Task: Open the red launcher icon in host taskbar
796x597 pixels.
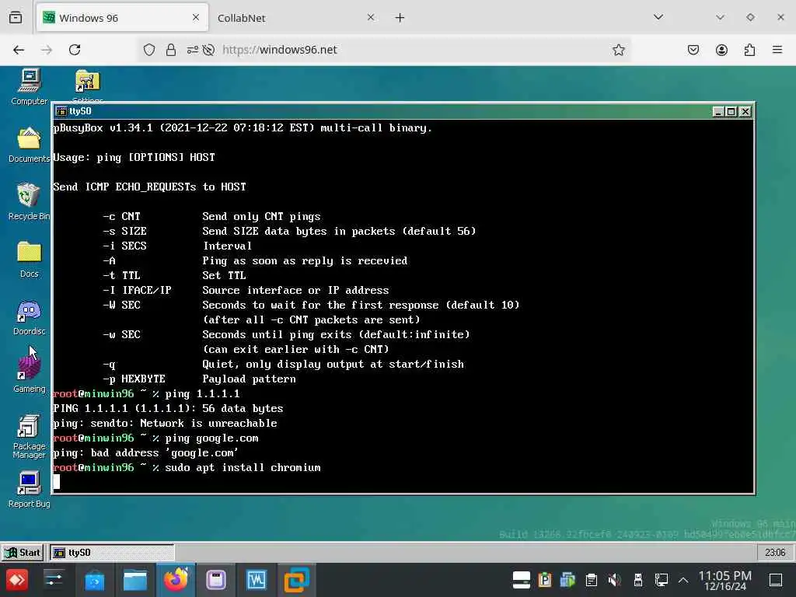Action: pyautogui.click(x=17, y=580)
